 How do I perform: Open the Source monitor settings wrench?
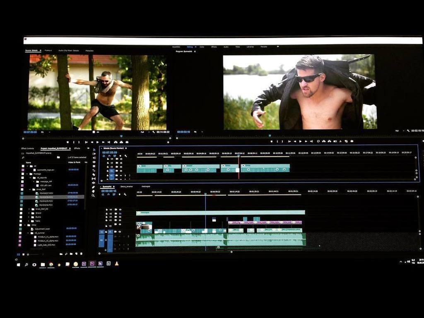coord(154,132)
